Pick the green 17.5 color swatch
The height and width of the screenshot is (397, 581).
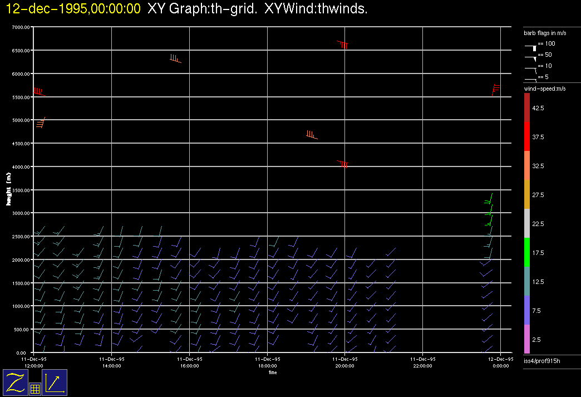[526, 252]
